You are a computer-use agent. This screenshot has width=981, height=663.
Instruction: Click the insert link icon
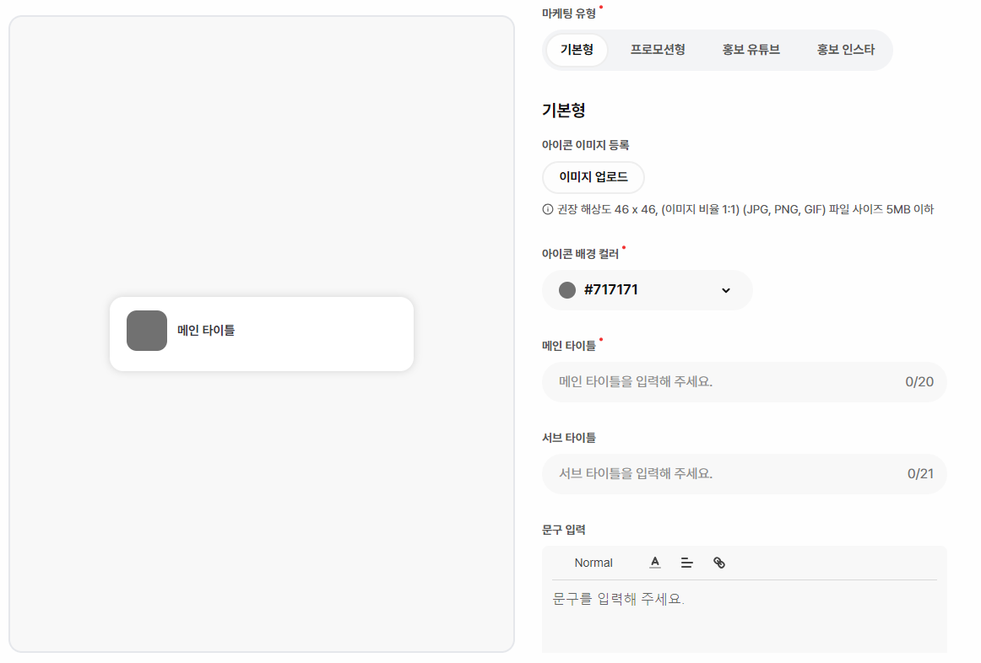click(718, 563)
